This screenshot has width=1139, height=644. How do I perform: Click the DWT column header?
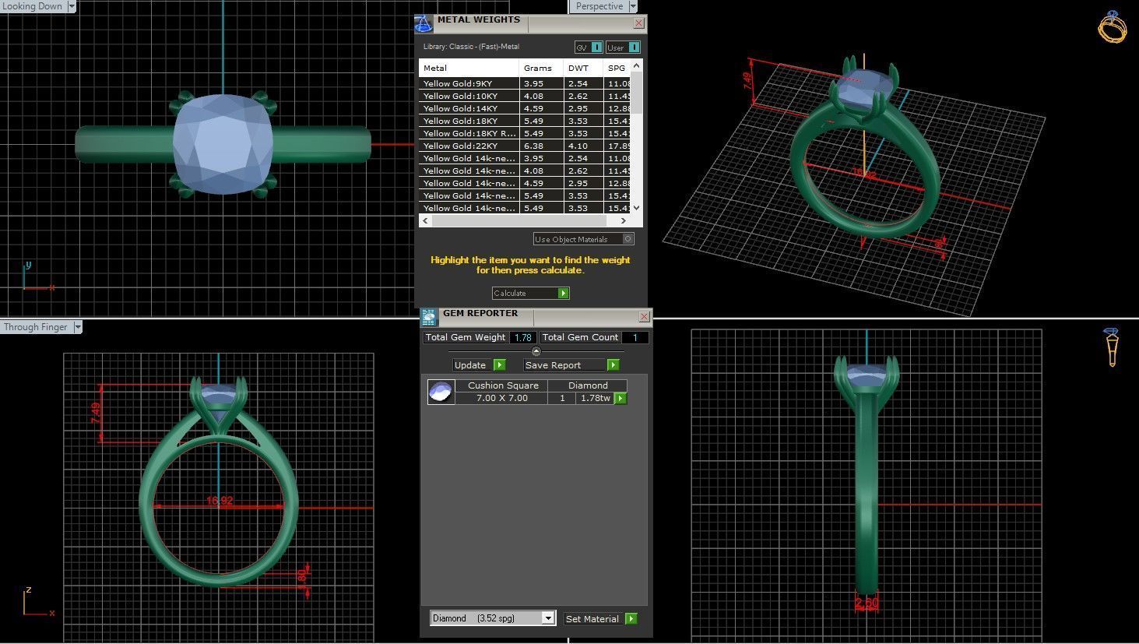(584, 68)
